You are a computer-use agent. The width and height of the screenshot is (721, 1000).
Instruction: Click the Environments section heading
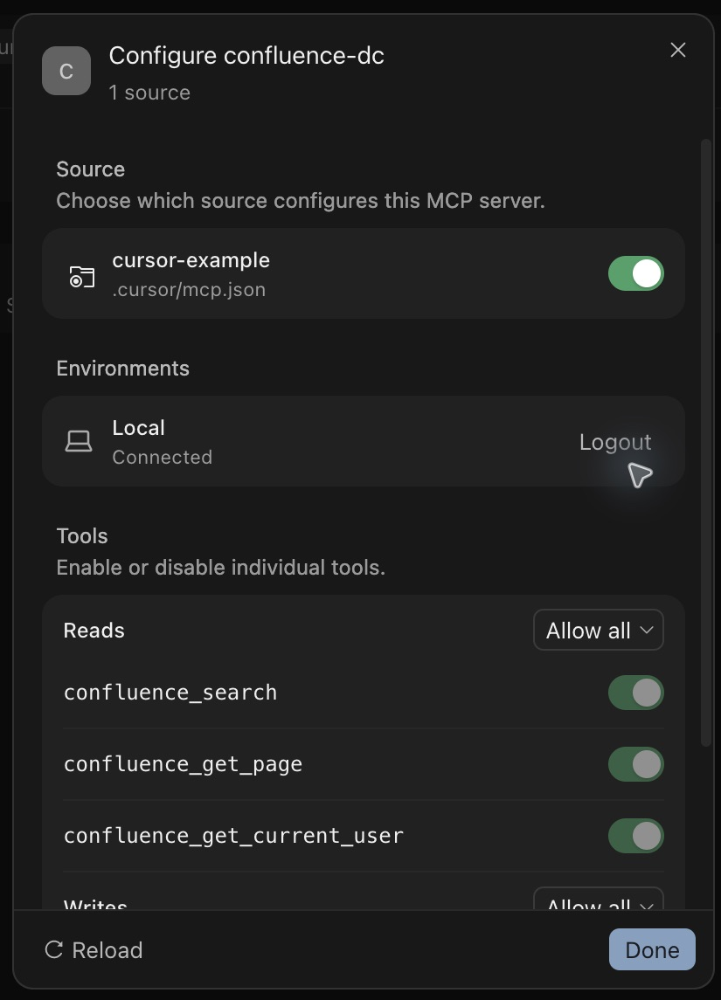[x=122, y=368]
